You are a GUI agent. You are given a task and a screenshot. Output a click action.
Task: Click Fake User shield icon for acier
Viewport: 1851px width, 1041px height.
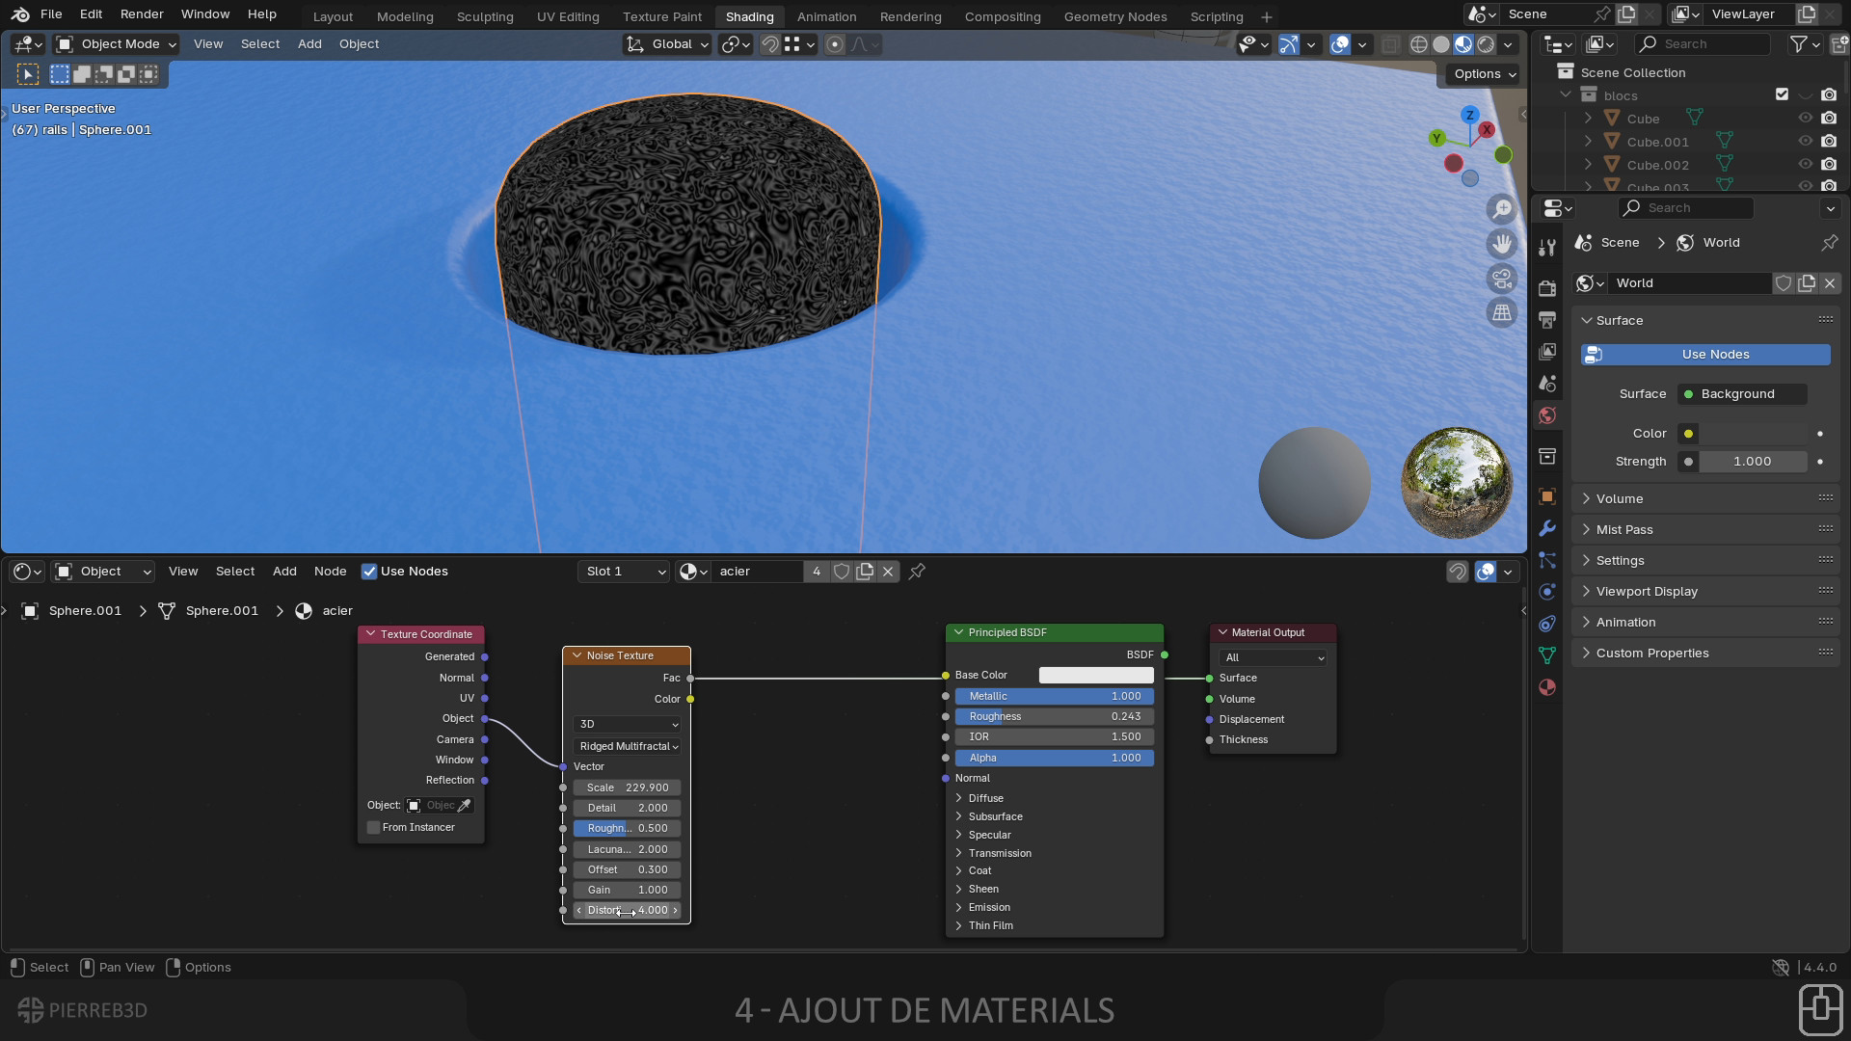pyautogui.click(x=842, y=572)
